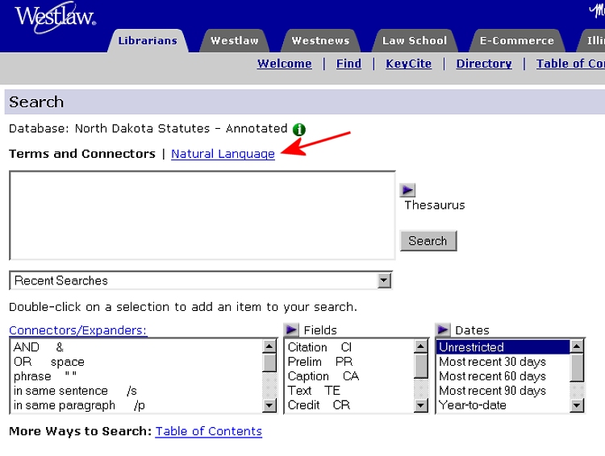The width and height of the screenshot is (605, 456).
Task: Select 'Most recent 90 days' date option
Action: [x=503, y=391]
